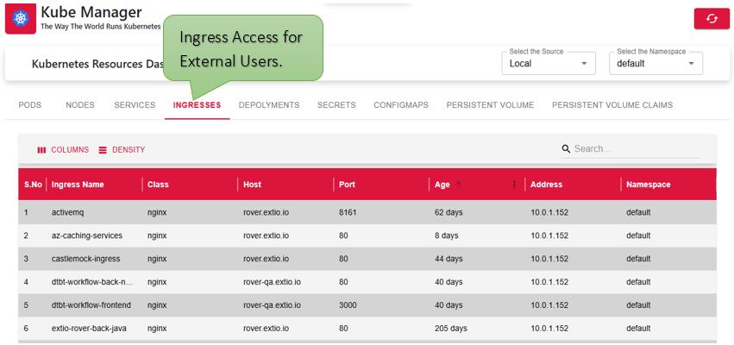Click the COLUMNS button

click(63, 150)
